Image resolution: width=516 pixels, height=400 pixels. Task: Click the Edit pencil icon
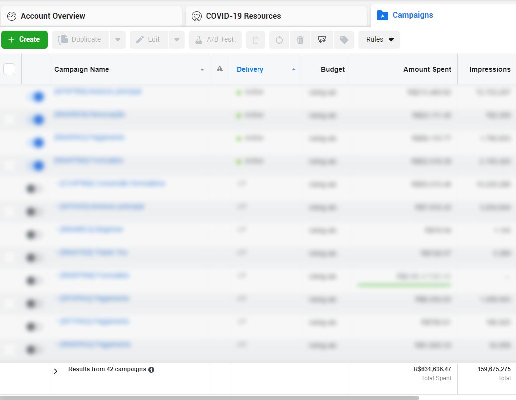point(140,40)
